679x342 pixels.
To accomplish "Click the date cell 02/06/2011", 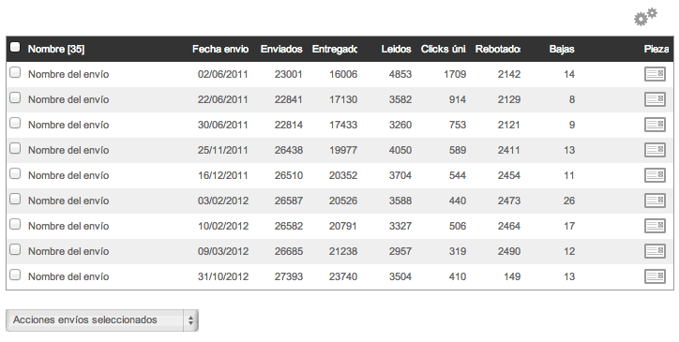I will 223,74.
